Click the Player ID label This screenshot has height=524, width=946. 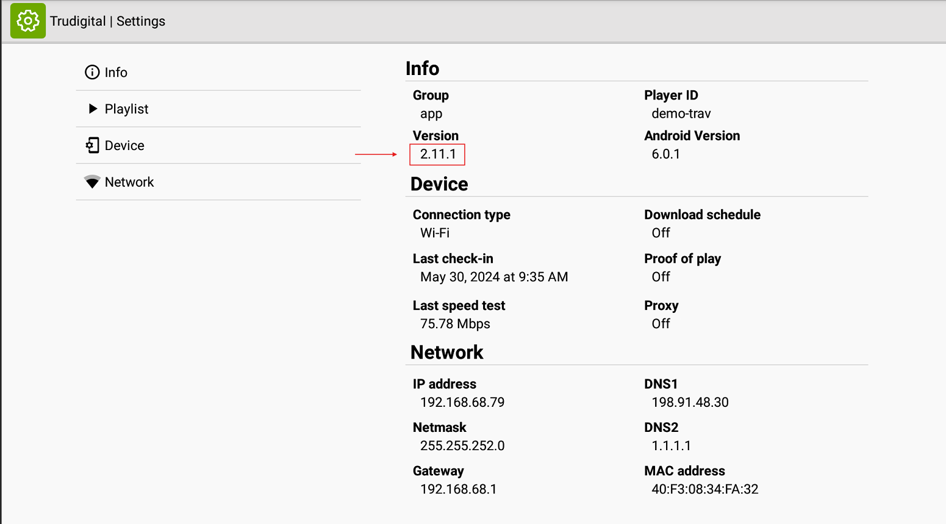tap(671, 95)
